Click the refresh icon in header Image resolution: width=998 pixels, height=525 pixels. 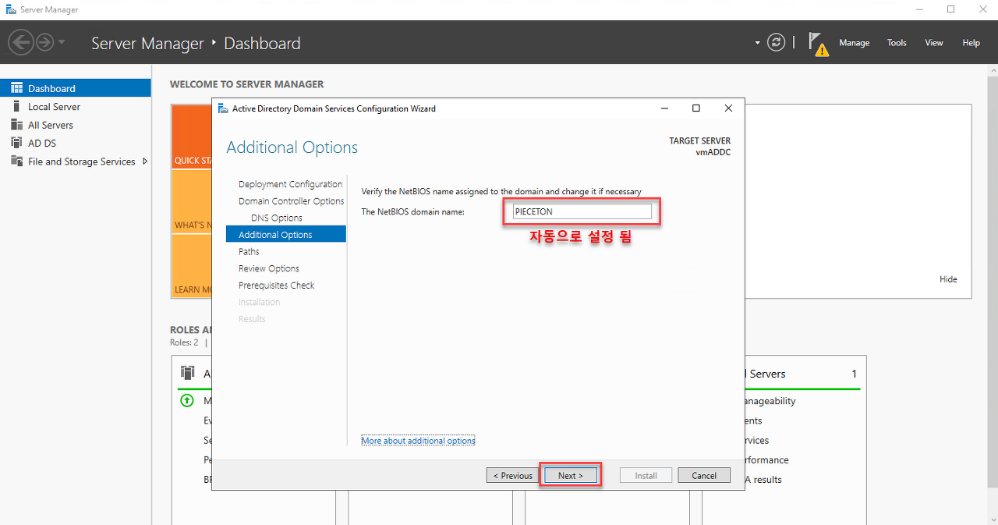(x=776, y=42)
